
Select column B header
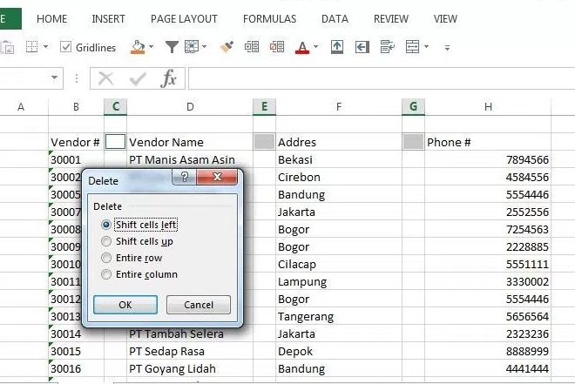[77, 107]
